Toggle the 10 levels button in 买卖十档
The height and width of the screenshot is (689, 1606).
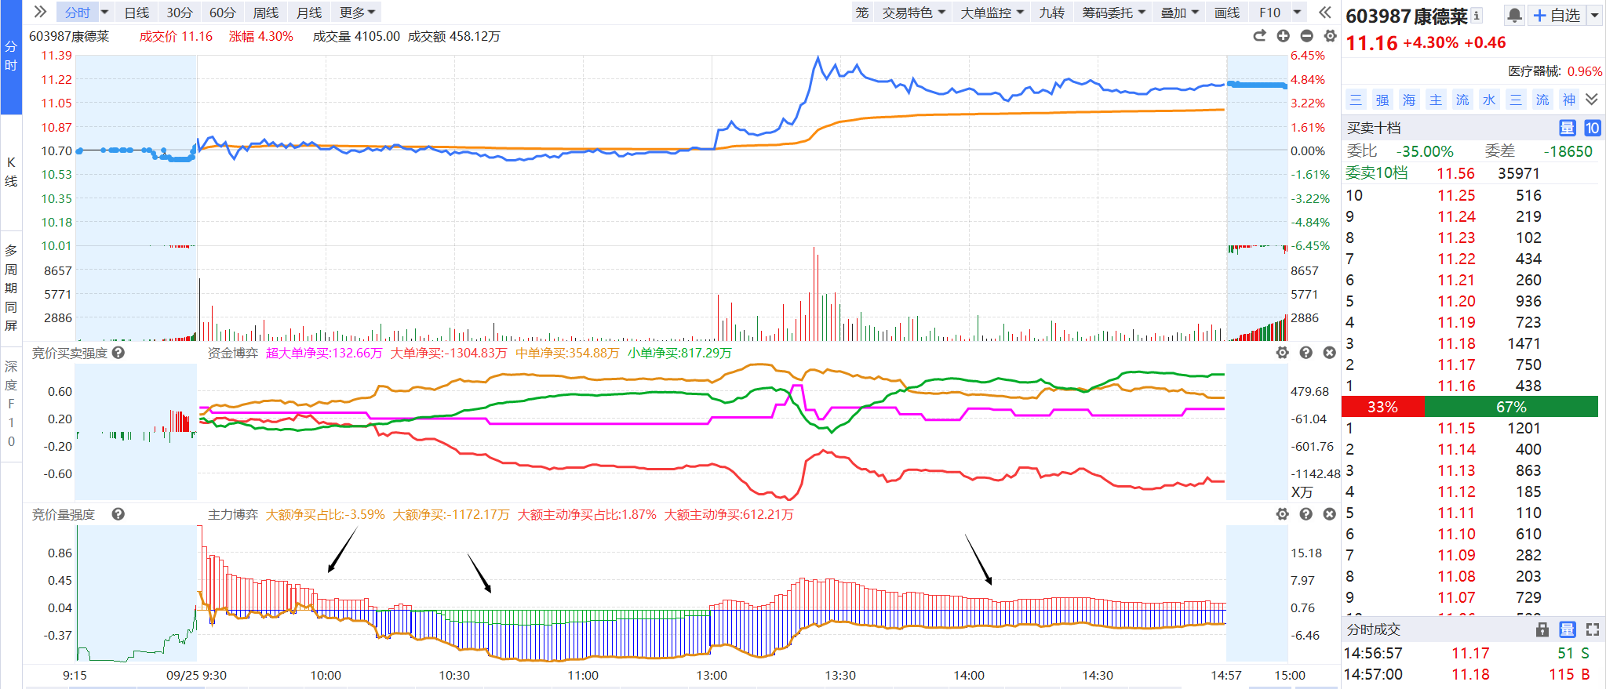click(x=1592, y=128)
